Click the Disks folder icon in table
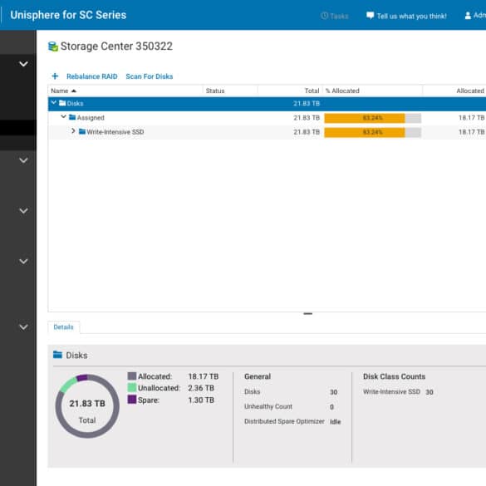This screenshot has height=486, width=486. (x=62, y=103)
